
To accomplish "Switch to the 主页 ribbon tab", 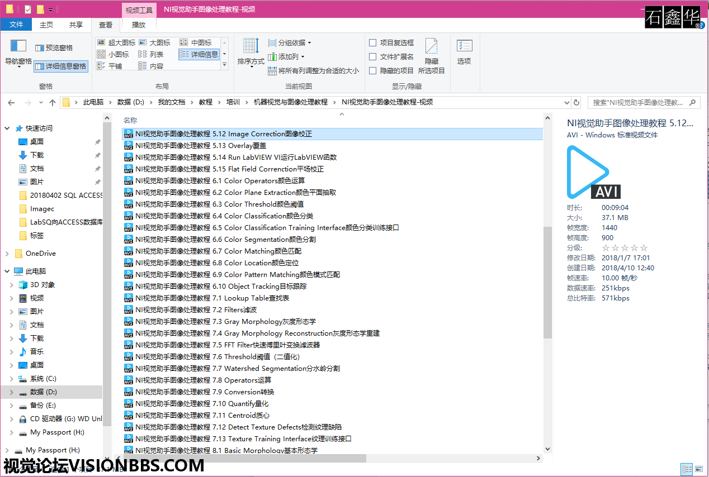I will pyautogui.click(x=46, y=25).
